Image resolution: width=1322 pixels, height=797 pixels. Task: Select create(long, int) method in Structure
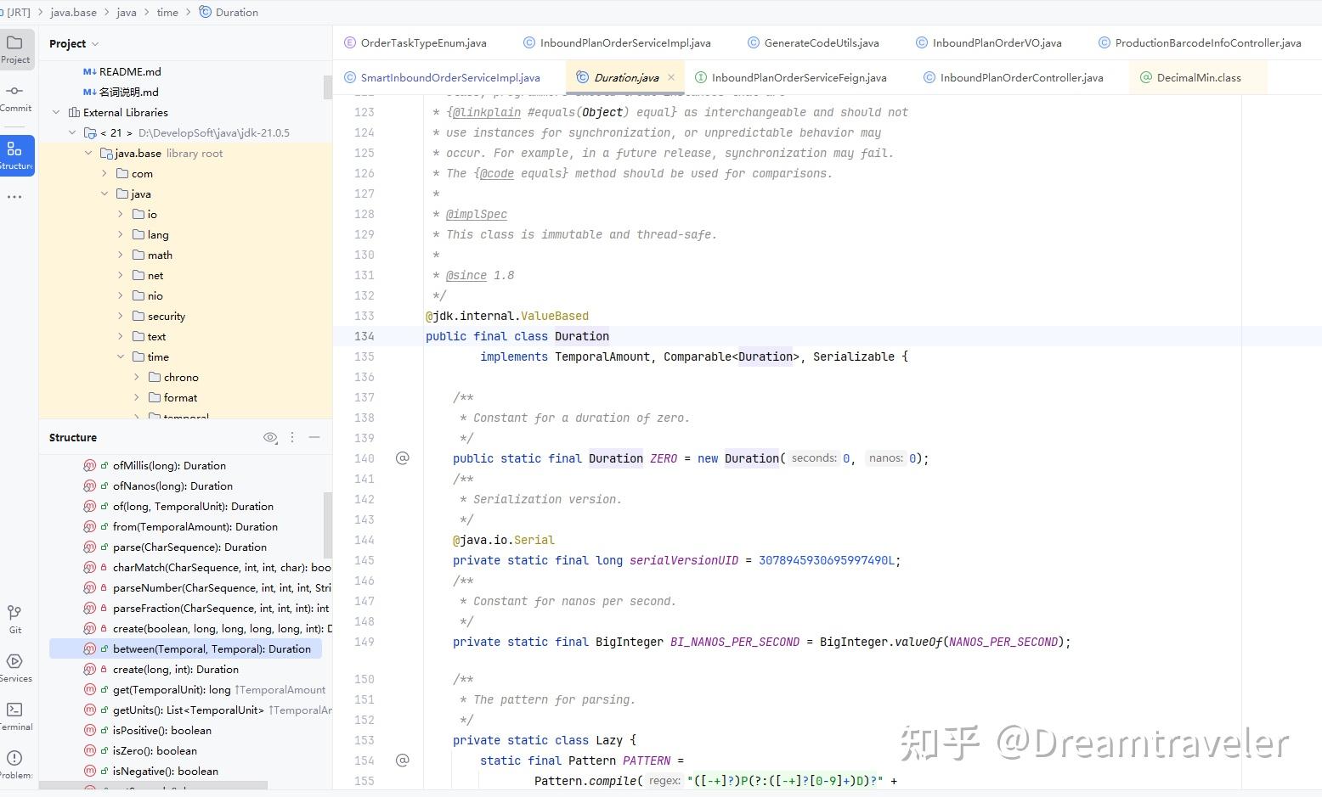(x=176, y=669)
